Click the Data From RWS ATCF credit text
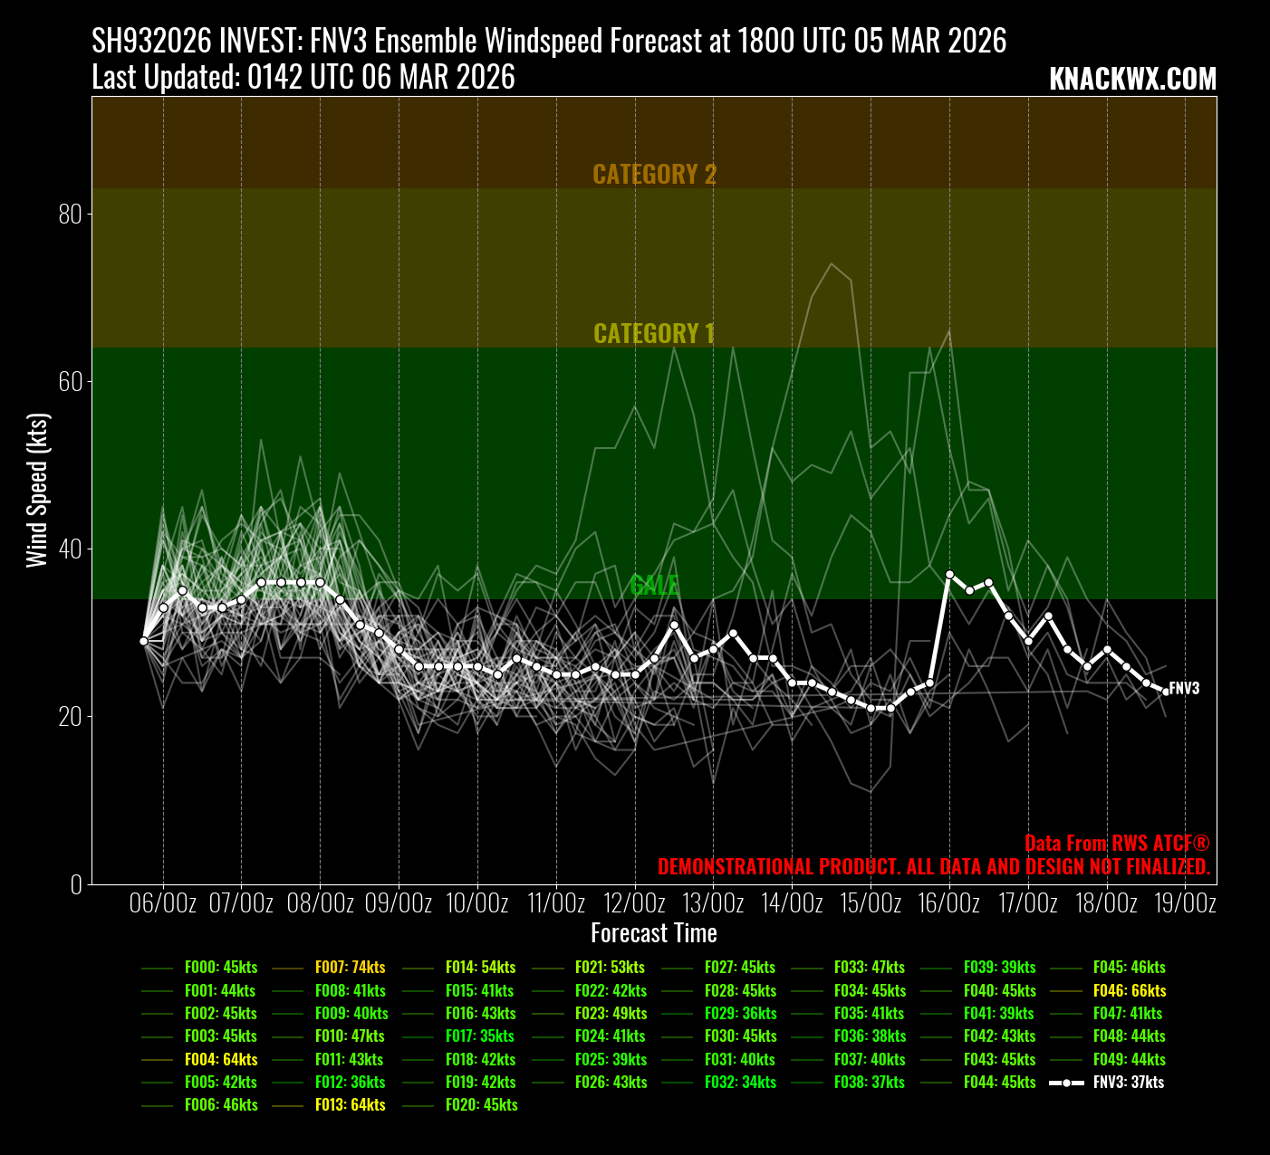This screenshot has height=1155, width=1270. [1116, 844]
